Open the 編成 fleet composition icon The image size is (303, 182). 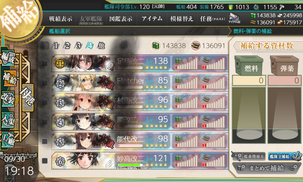point(8,58)
